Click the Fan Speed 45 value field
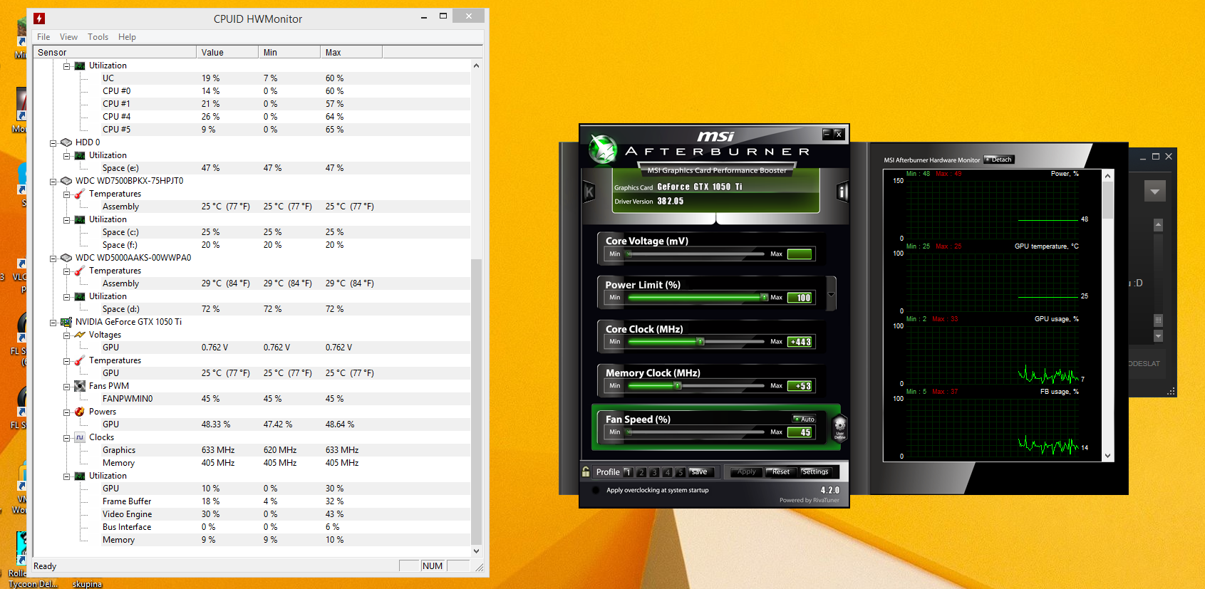The height and width of the screenshot is (589, 1205). 800,432
